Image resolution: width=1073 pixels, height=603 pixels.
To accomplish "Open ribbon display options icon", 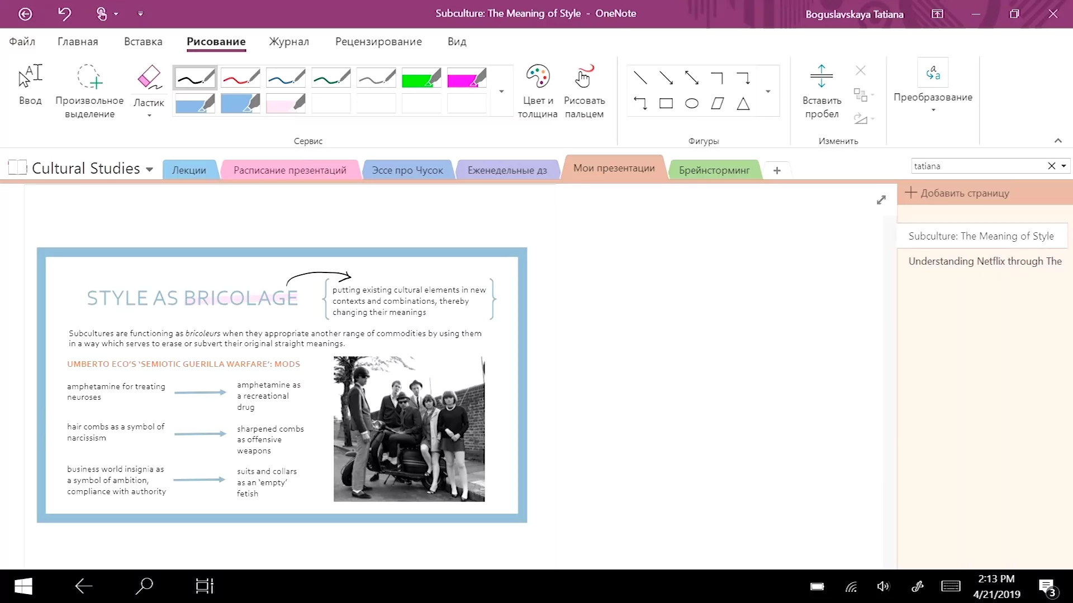I will pyautogui.click(x=937, y=14).
